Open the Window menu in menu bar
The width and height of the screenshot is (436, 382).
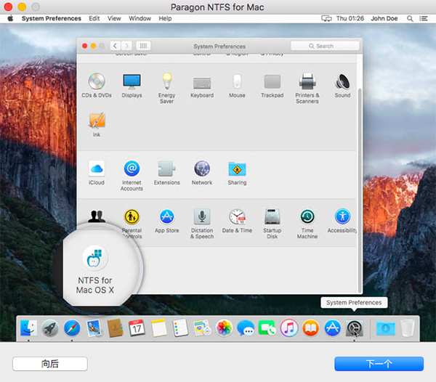point(140,18)
